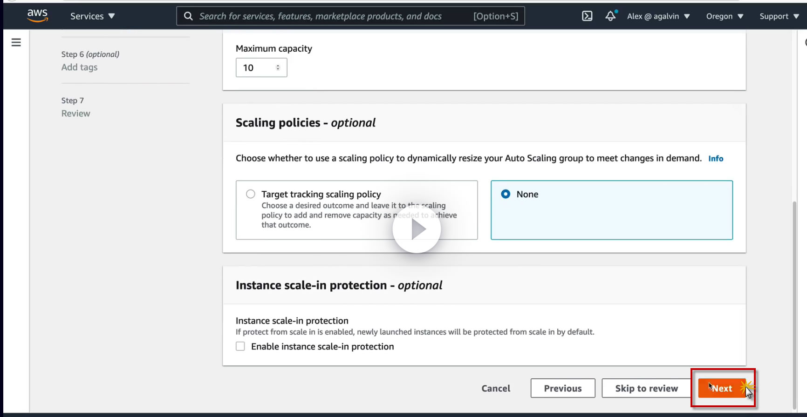Image resolution: width=807 pixels, height=417 pixels.
Task: Go to Step 6 Add tags
Action: point(79,67)
